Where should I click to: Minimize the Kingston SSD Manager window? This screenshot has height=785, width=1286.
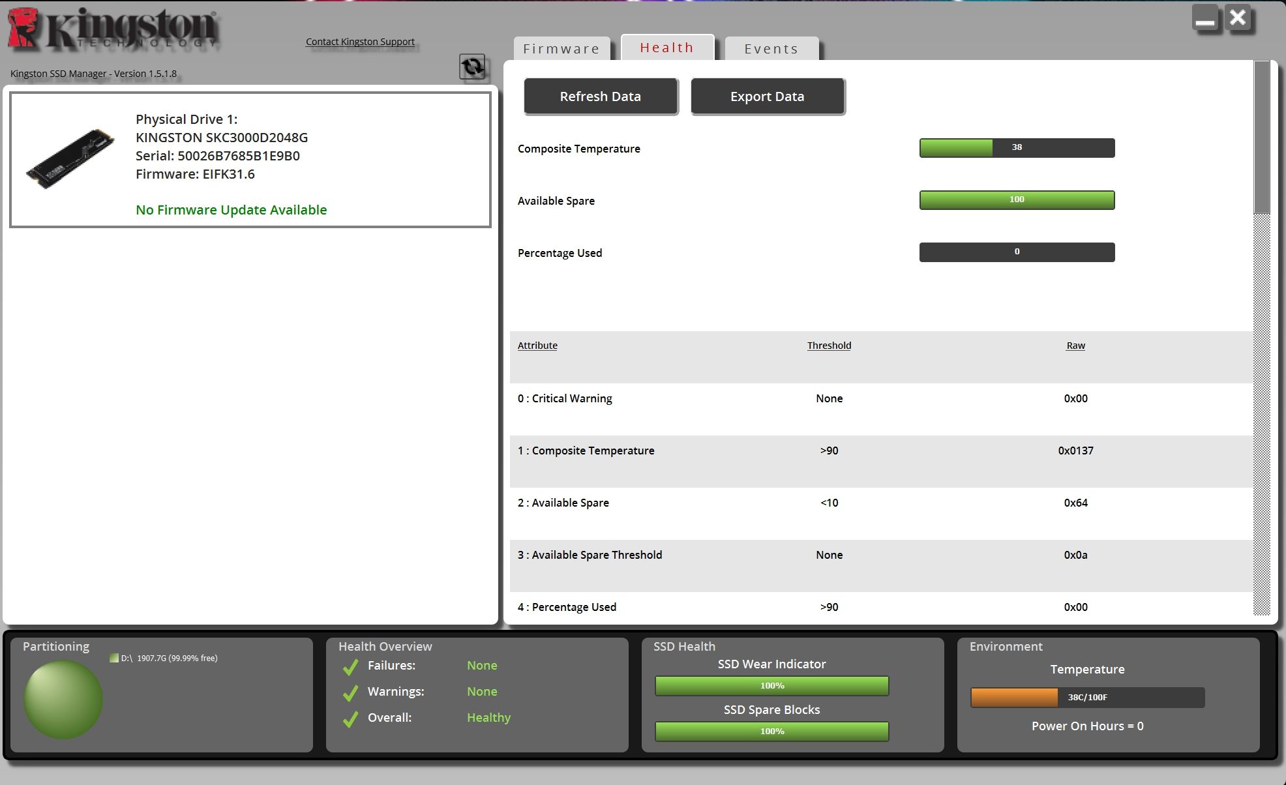point(1205,18)
